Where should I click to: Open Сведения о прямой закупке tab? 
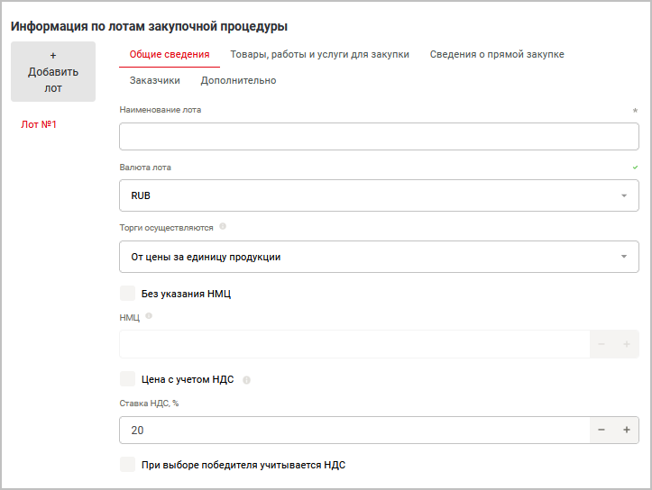(x=497, y=54)
